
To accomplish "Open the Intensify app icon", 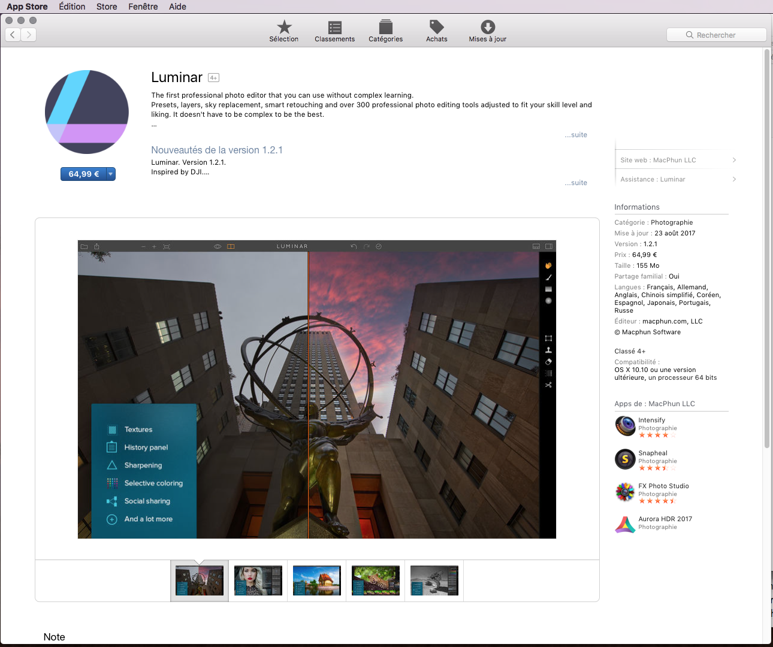I will point(625,426).
